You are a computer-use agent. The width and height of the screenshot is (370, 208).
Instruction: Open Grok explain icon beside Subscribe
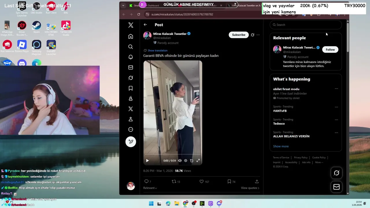click(252, 35)
